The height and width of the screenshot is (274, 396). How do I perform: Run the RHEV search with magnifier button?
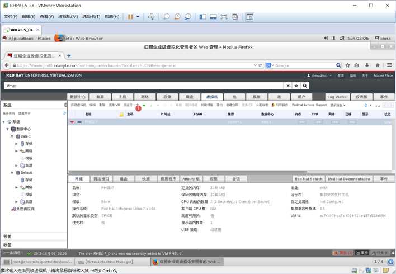(305, 86)
